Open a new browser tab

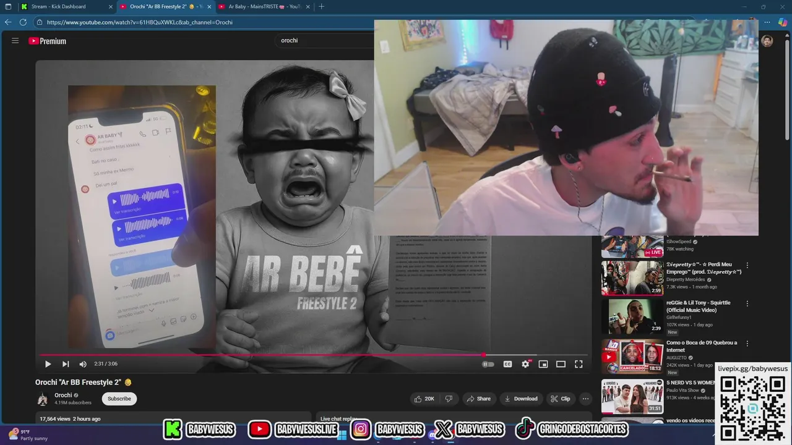coord(321,7)
